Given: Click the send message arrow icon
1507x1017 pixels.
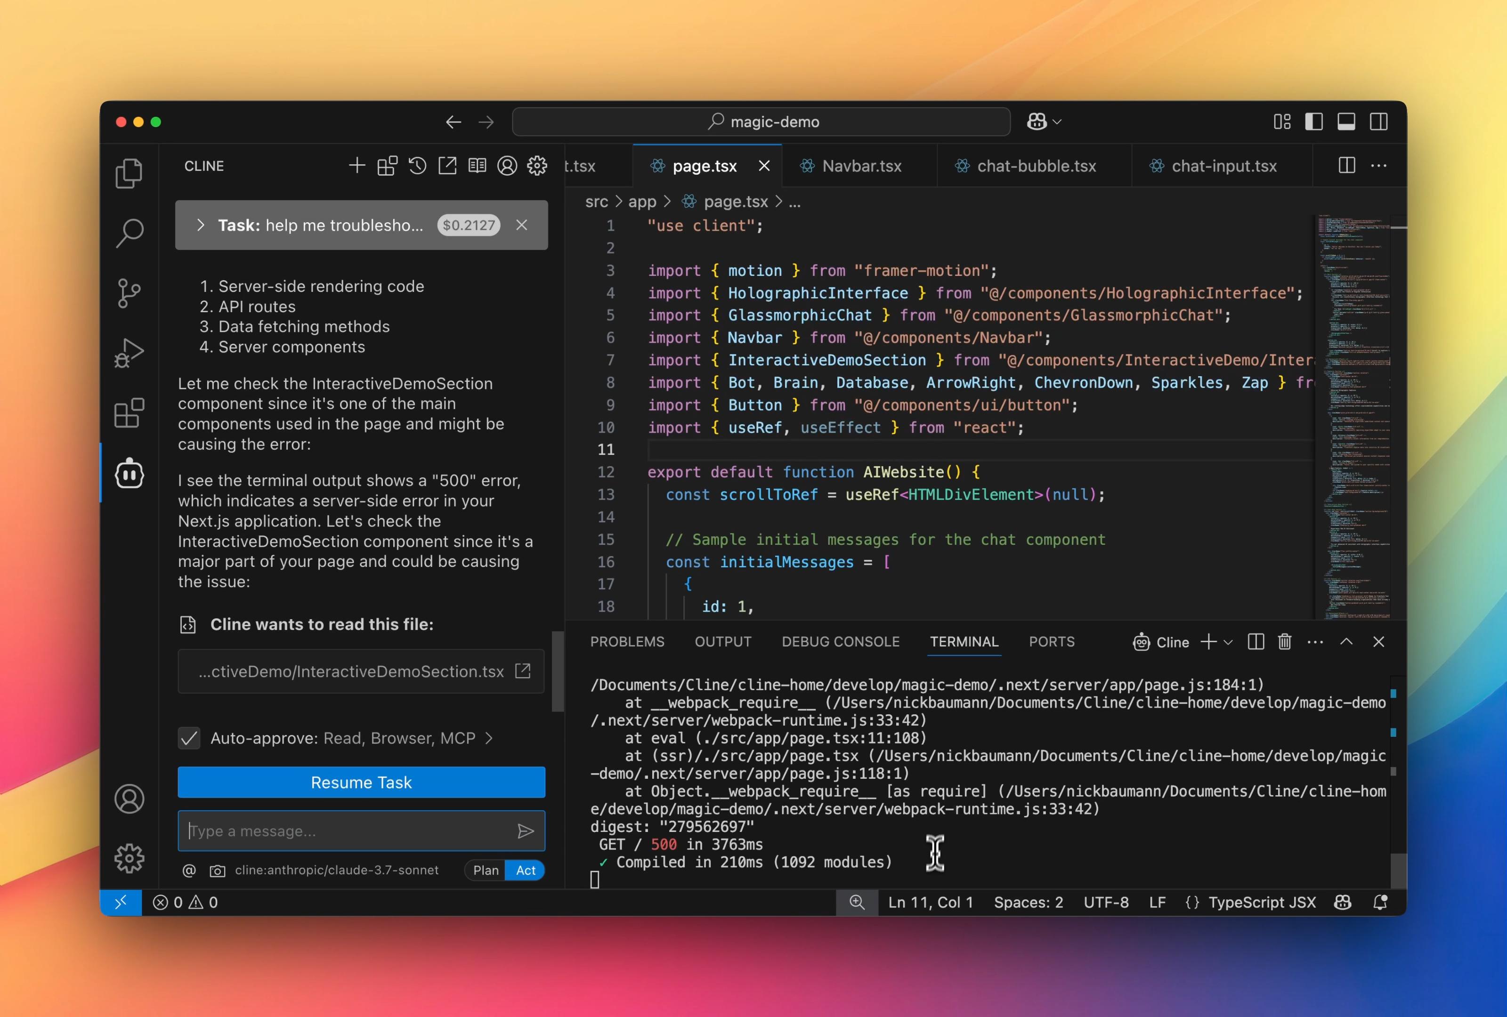Looking at the screenshot, I should 525,831.
